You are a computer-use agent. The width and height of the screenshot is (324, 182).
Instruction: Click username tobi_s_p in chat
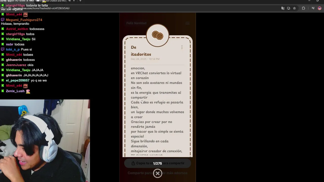(x=13, y=49)
